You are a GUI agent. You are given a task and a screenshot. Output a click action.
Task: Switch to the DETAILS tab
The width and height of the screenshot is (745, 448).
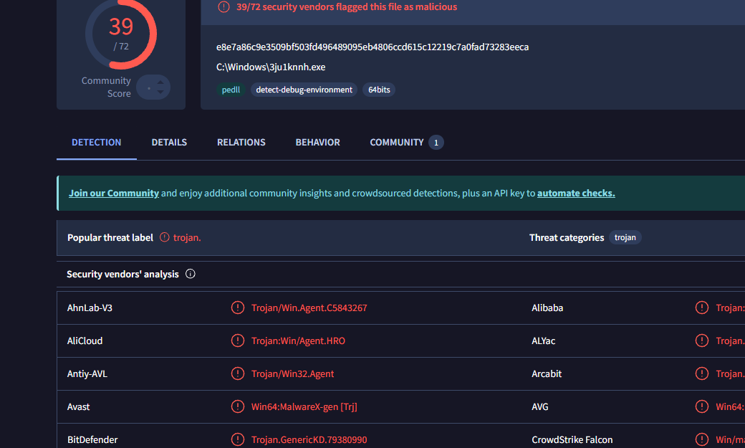pos(169,142)
